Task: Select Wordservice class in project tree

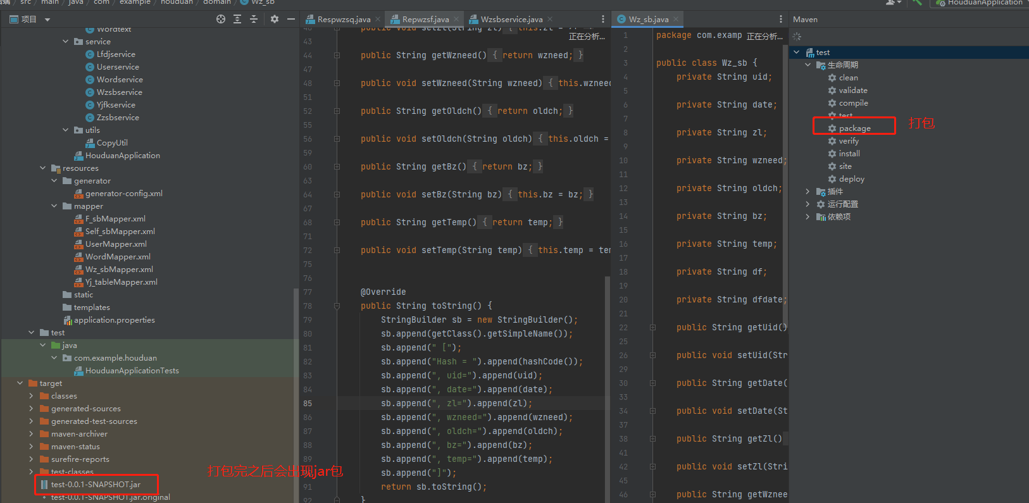Action: point(114,80)
